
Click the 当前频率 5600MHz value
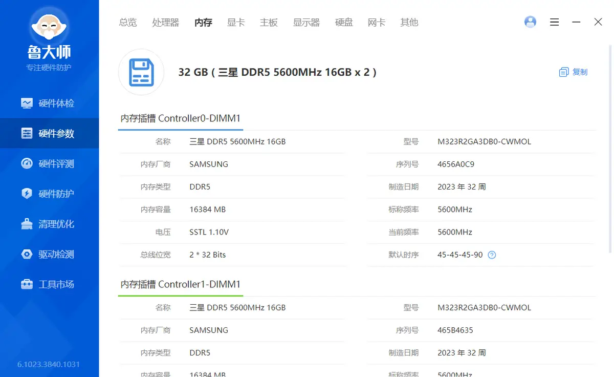click(455, 232)
